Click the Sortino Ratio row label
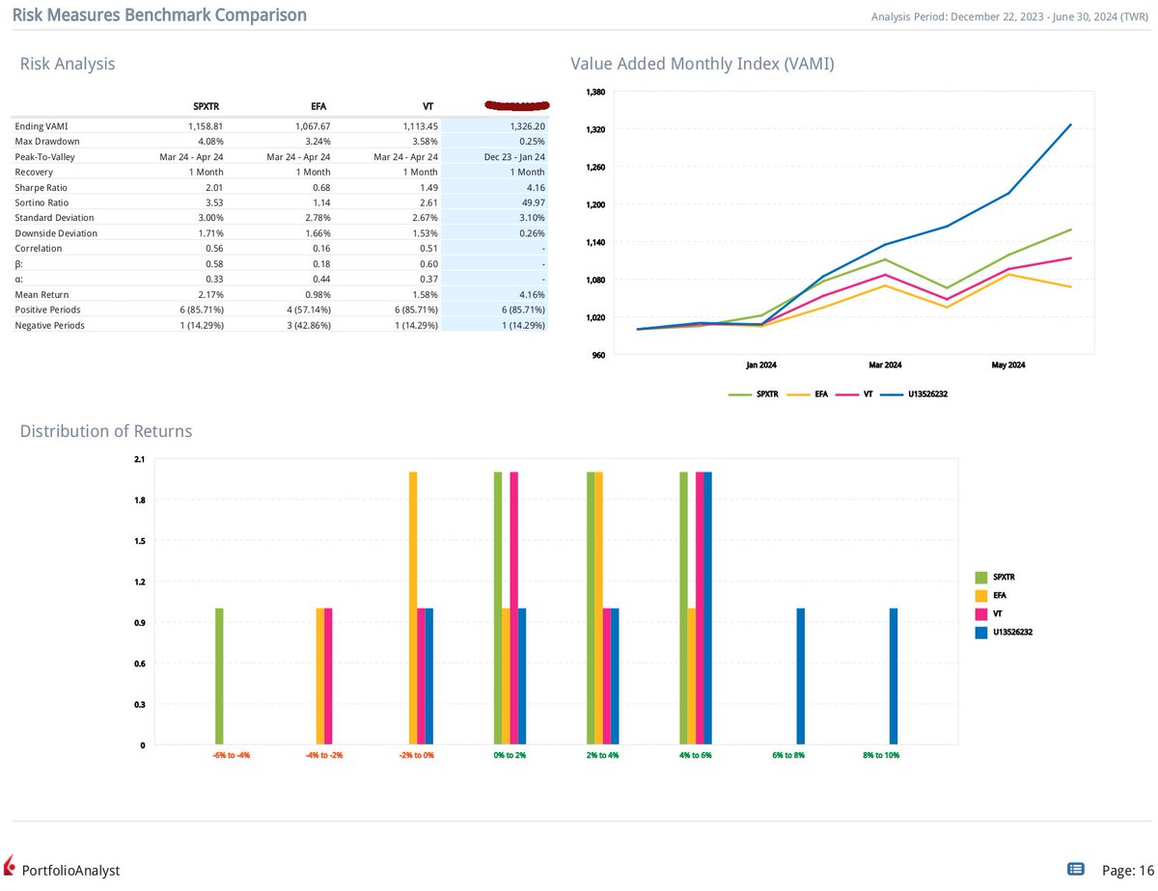The width and height of the screenshot is (1158, 891). point(42,202)
